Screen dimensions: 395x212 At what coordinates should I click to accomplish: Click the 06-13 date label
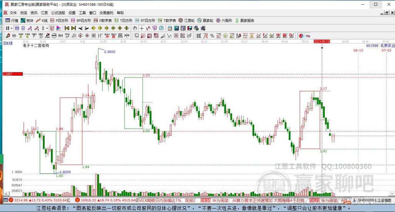[x=358, y=50]
